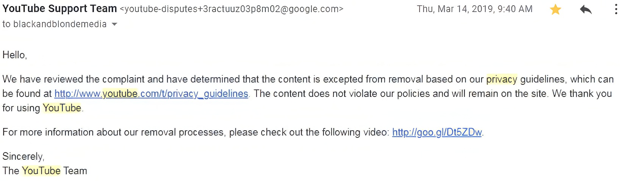Click the word 'Team' in the signature
Image resolution: width=620 pixels, height=181 pixels.
coord(75,171)
